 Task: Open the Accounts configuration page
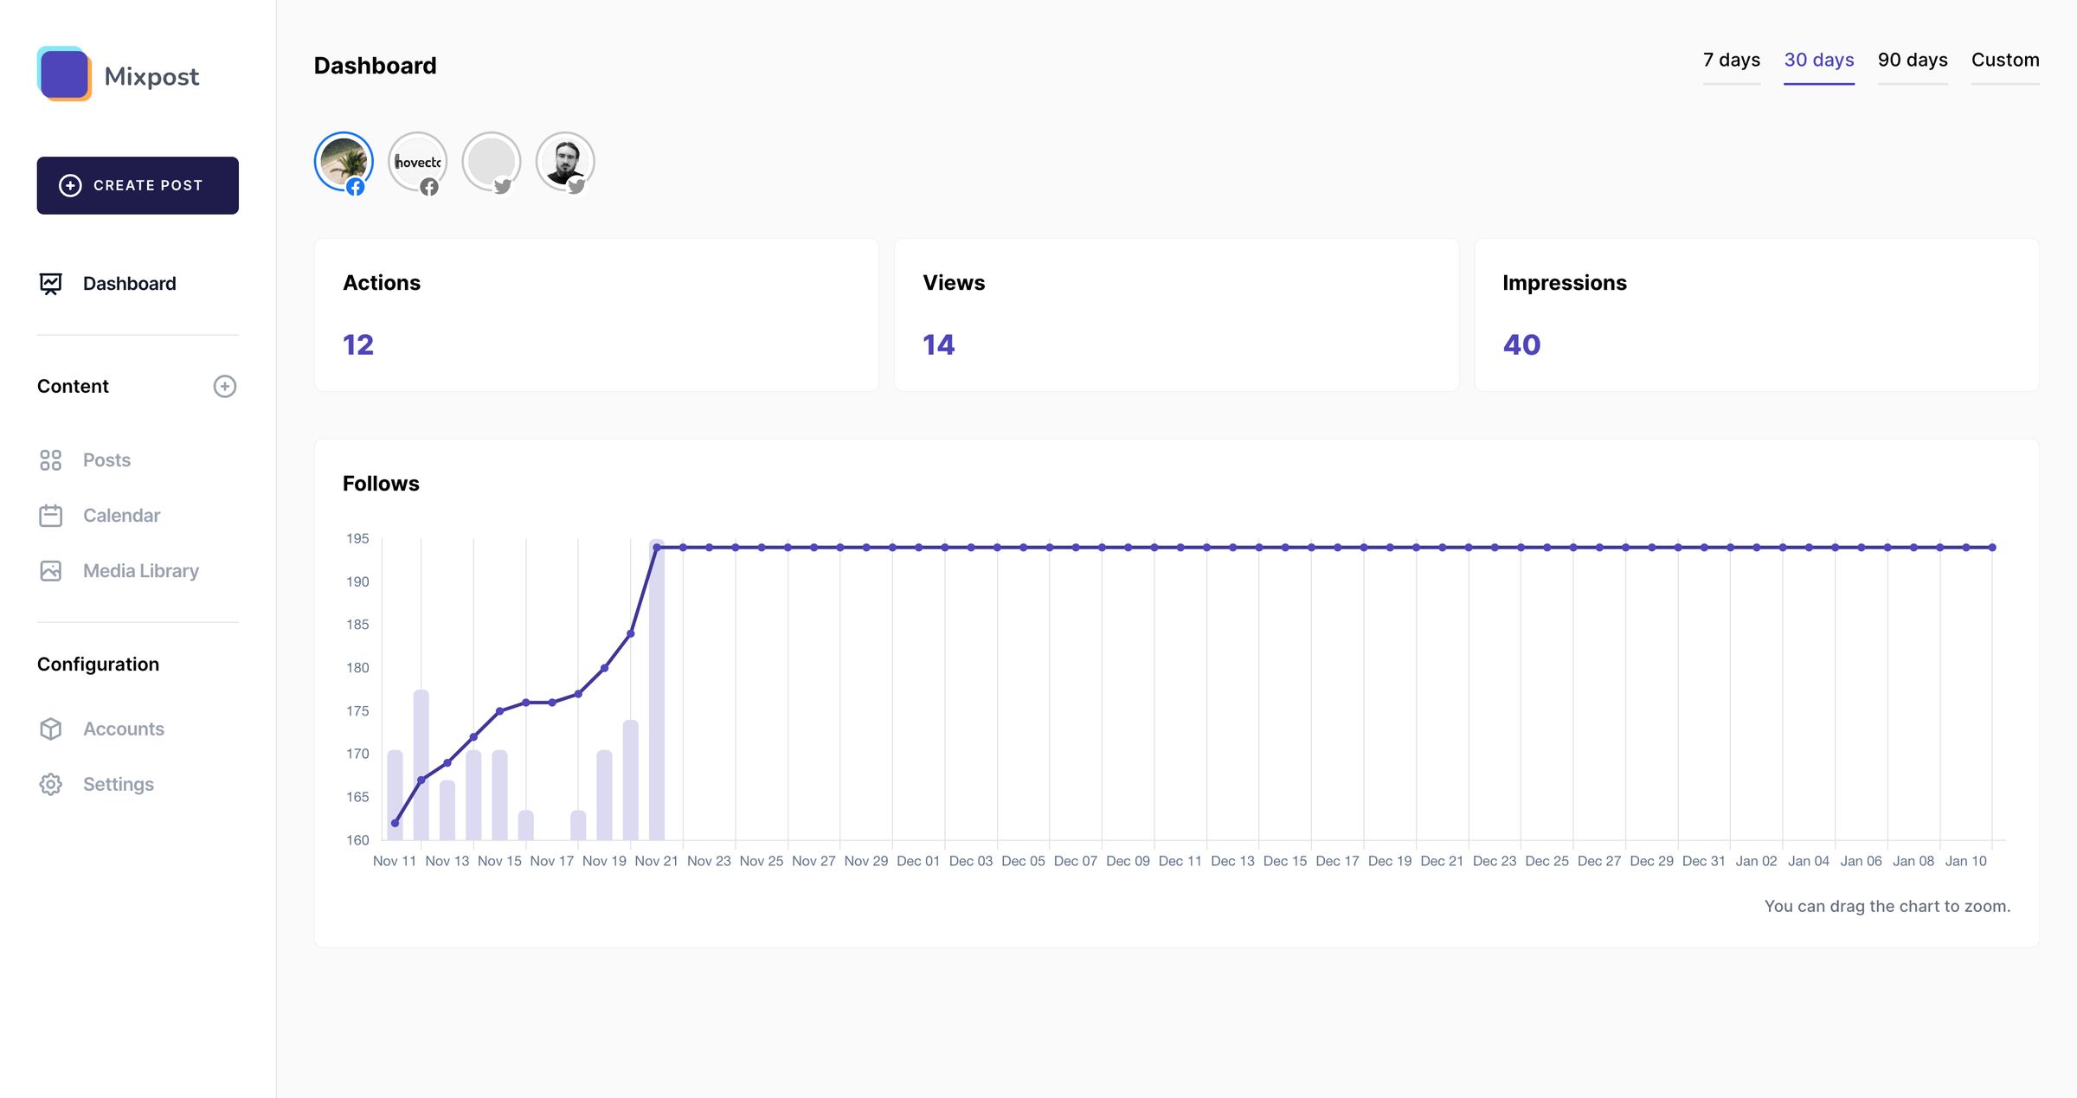pos(124,729)
